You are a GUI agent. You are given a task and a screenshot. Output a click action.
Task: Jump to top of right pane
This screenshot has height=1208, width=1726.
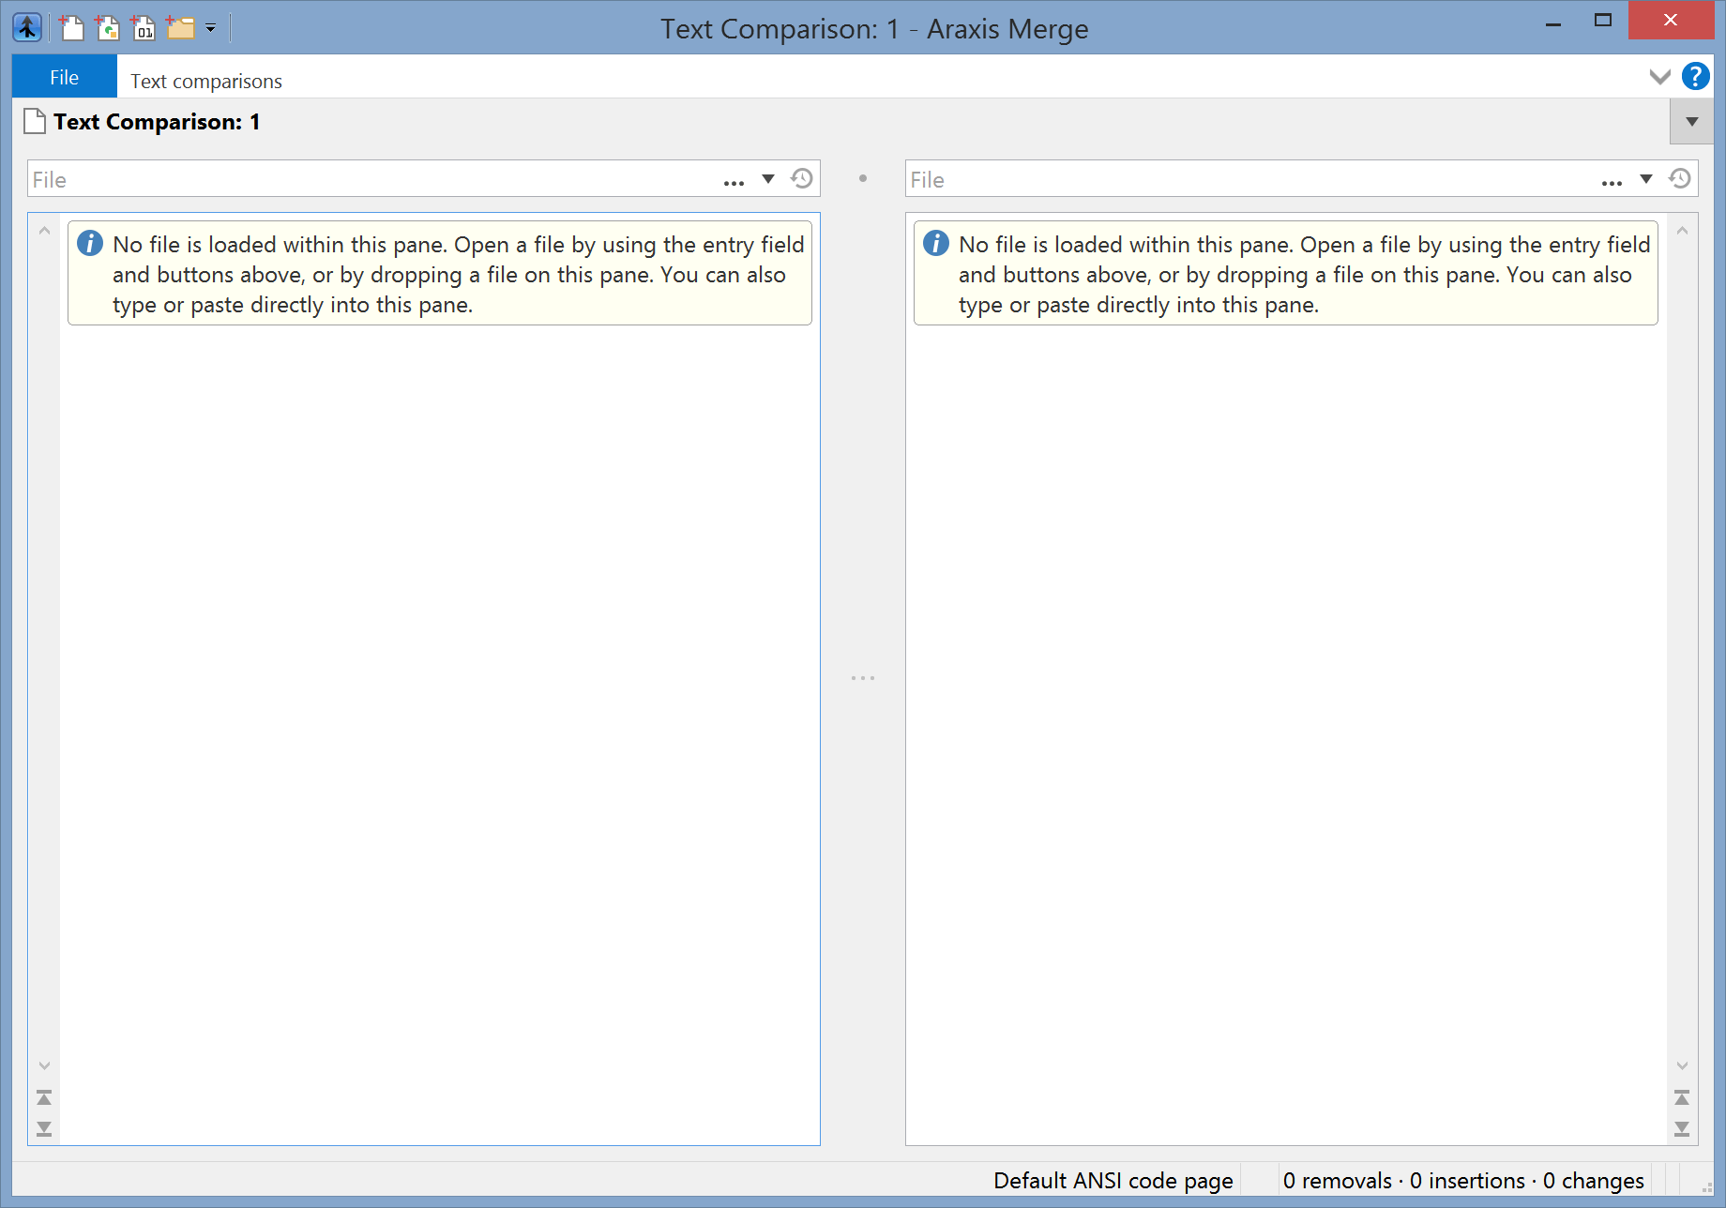(x=1683, y=1096)
